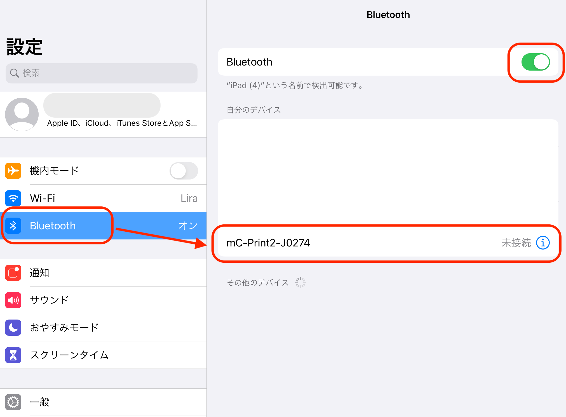The width and height of the screenshot is (566, 417).
Task: Tap the オン status on Bluetooth row
Action: click(x=188, y=226)
